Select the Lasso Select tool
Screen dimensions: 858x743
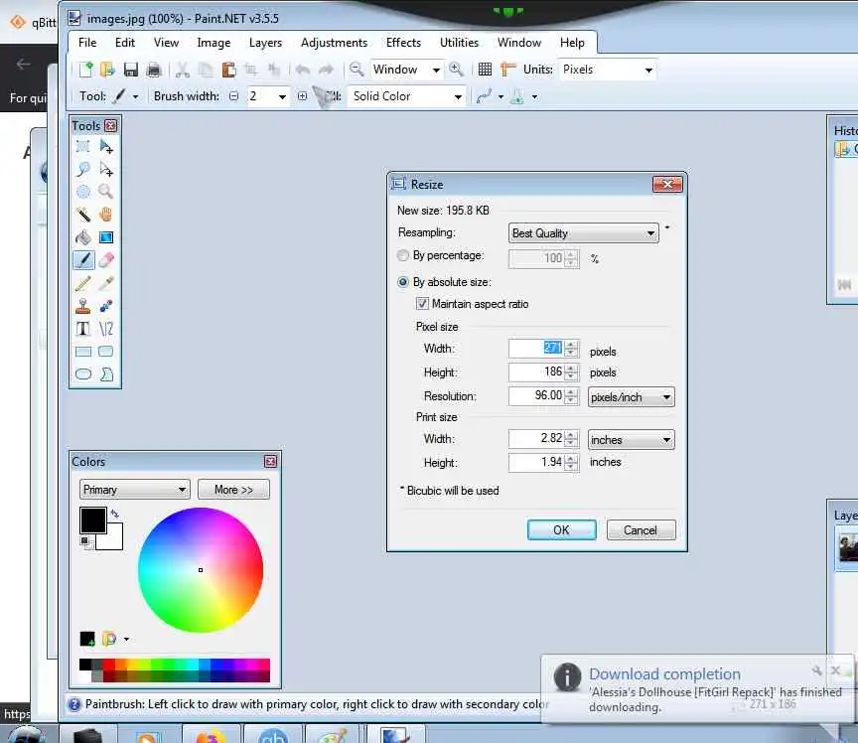click(82, 169)
